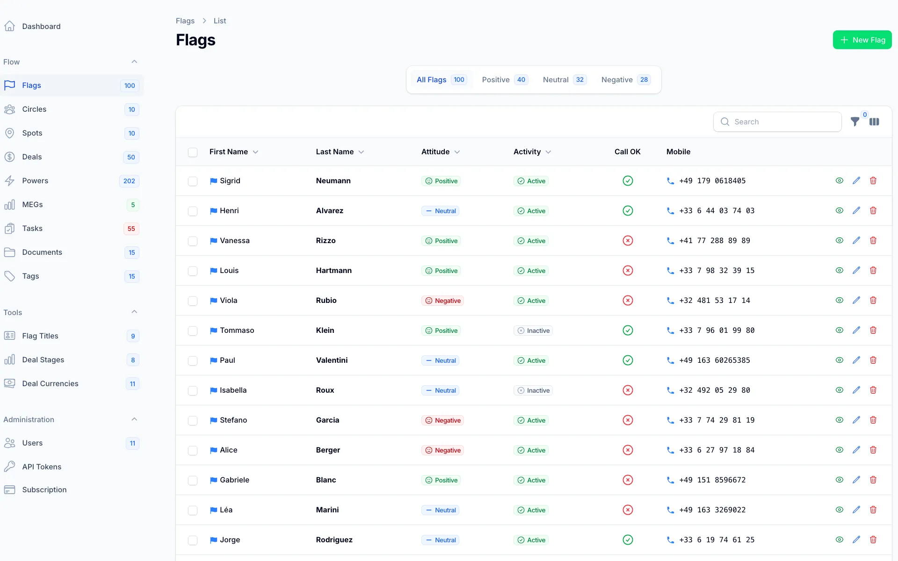Click phone icon in Tommaso Klein row
Viewport: 898px width, 561px height.
pos(670,331)
